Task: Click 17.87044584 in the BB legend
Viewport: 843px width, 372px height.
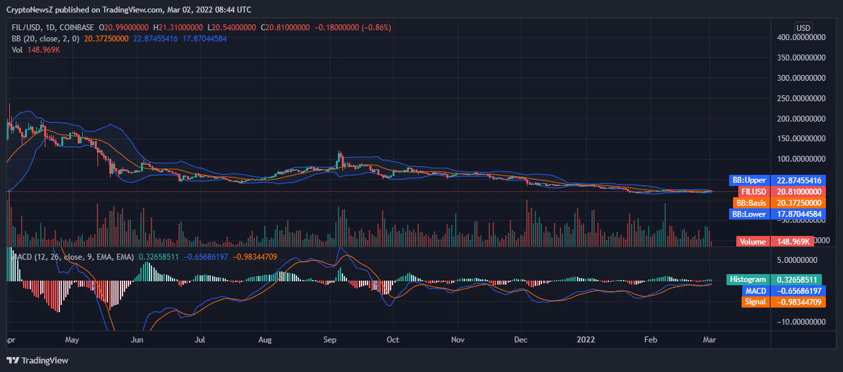Action: pyautogui.click(x=204, y=39)
